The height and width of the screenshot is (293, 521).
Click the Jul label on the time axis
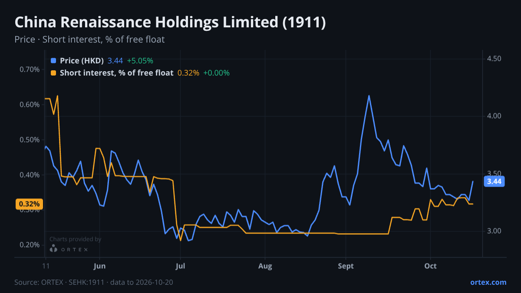(180, 266)
